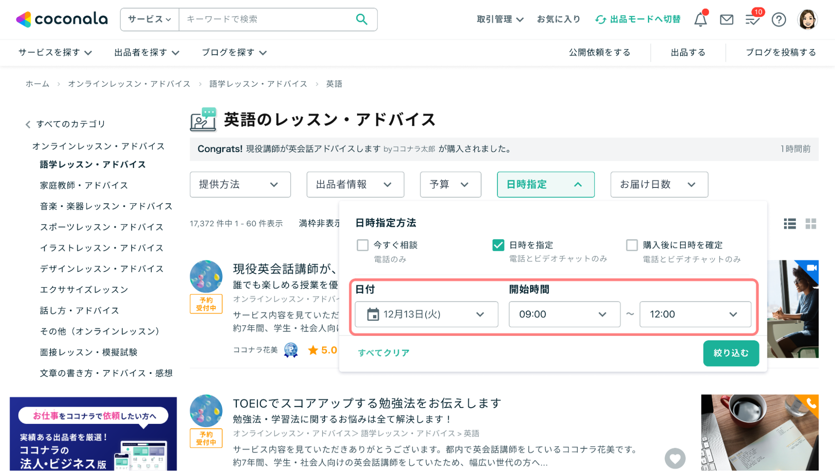Click the search magnifier icon
The image size is (835, 471).
click(x=361, y=19)
